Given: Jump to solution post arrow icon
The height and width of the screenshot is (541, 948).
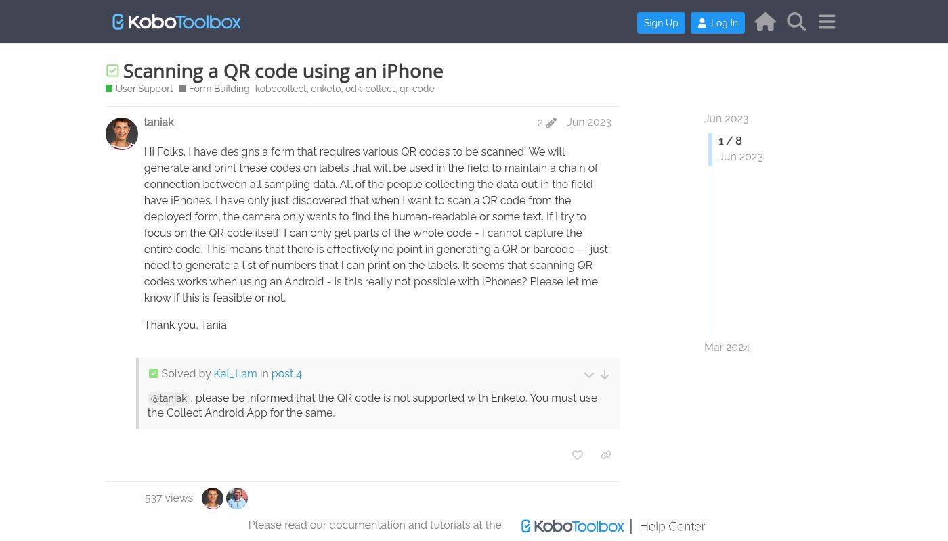Looking at the screenshot, I should (x=605, y=375).
